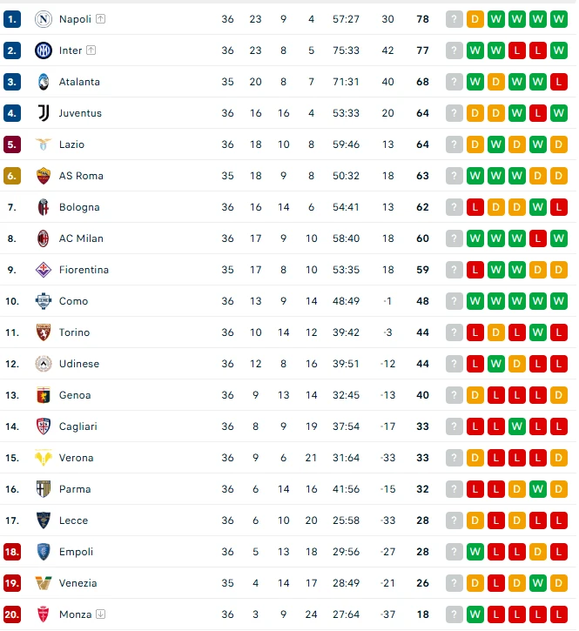This screenshot has width=579, height=631.
Task: Open the Como team link
Action: pyautogui.click(x=73, y=301)
